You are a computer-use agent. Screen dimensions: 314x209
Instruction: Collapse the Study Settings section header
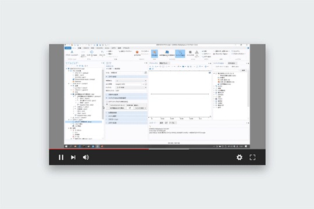pos(127,77)
